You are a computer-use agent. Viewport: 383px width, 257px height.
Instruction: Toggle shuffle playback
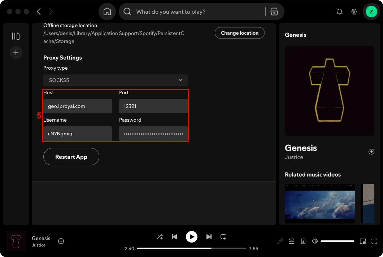coord(160,237)
